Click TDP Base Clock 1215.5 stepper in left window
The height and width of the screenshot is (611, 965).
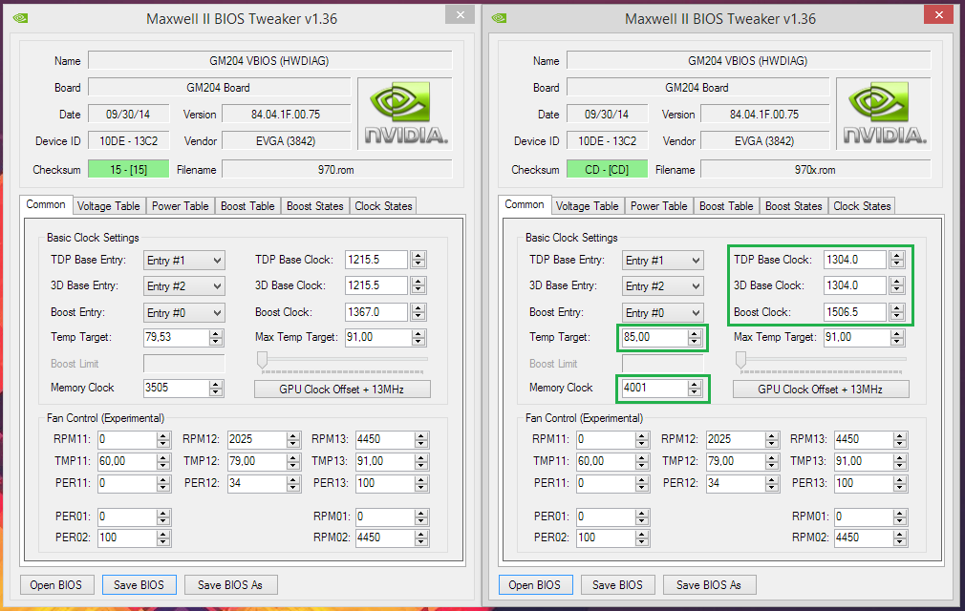(x=418, y=260)
